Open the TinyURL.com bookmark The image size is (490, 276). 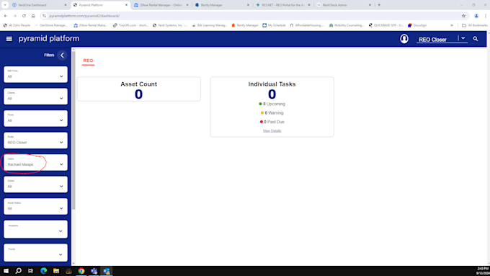click(130, 25)
